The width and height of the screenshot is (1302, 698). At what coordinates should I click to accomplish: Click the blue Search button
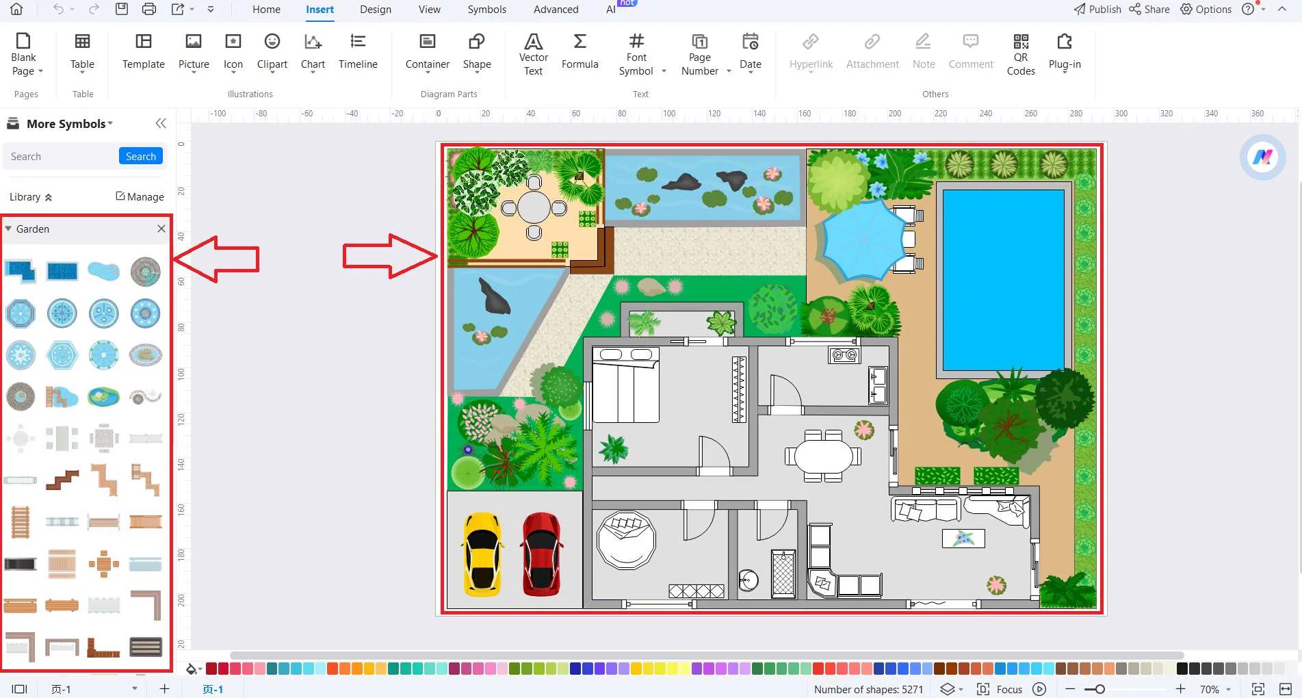141,156
